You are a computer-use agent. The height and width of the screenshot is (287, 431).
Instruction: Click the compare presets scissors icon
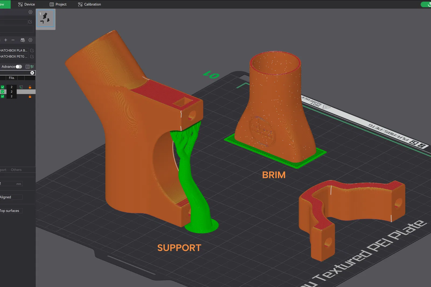point(32,67)
